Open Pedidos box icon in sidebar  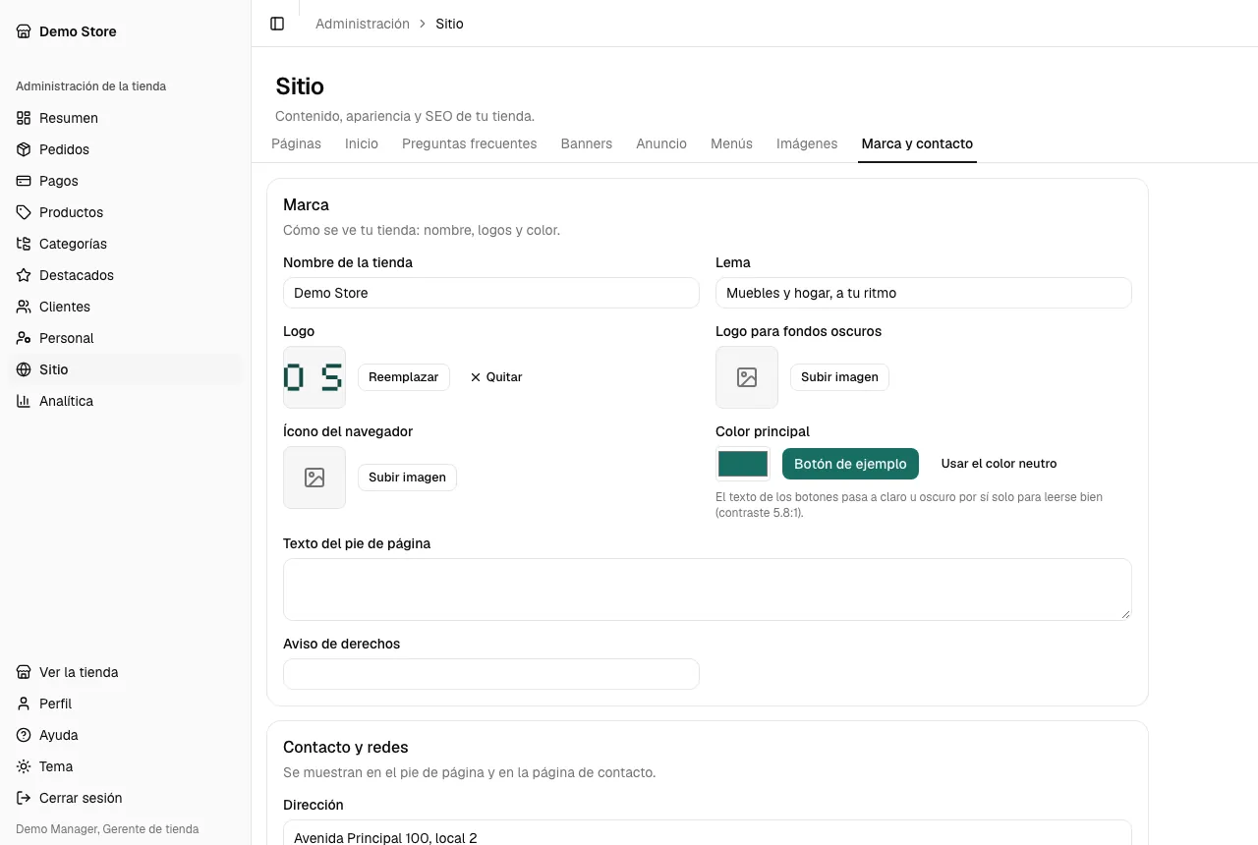pos(24,149)
